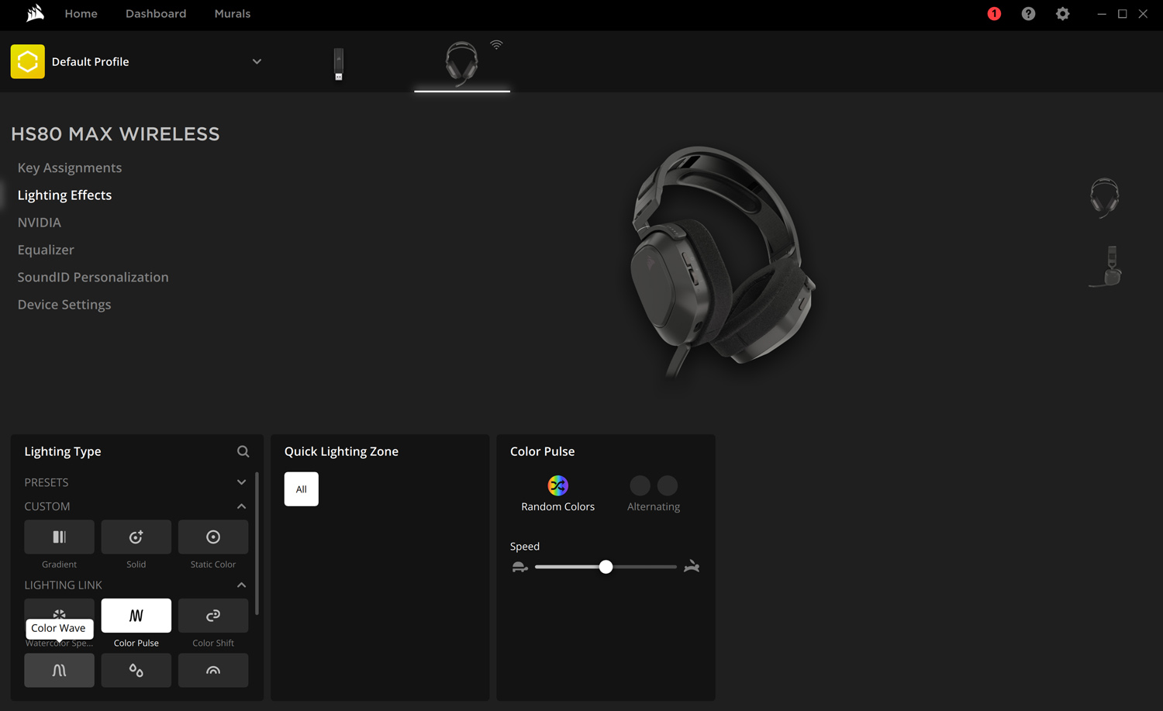
Task: Click the Quick Lighting Zone heading
Action: click(341, 451)
